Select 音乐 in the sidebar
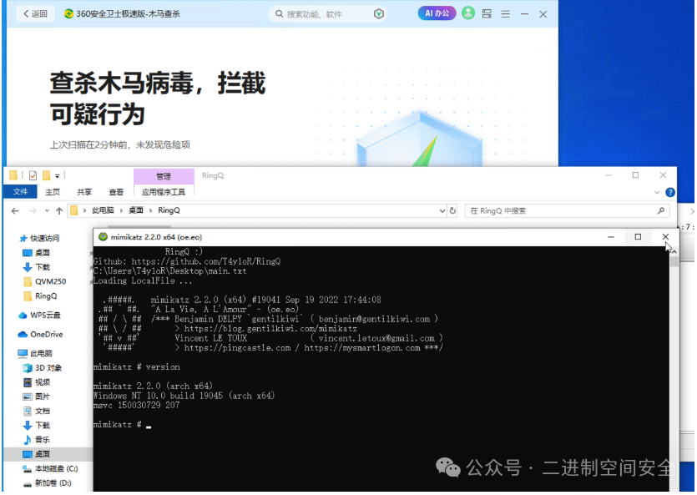Screen dimensions: 697x495 [x=37, y=439]
